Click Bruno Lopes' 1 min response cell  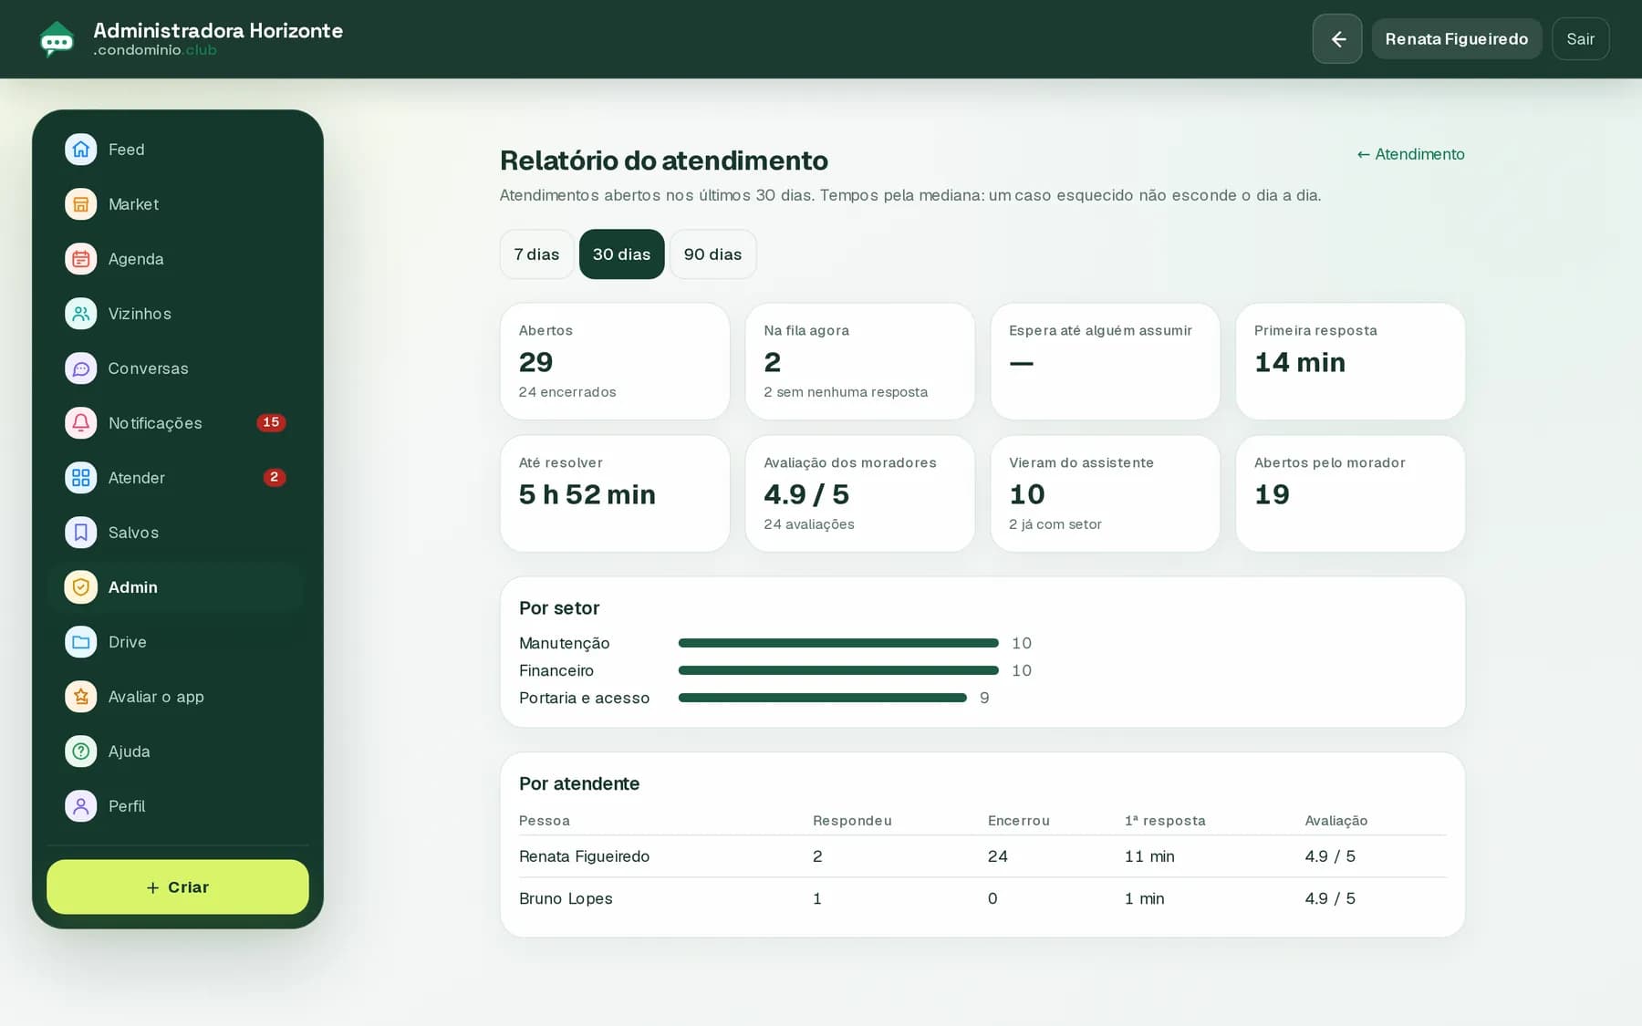coord(1145,898)
